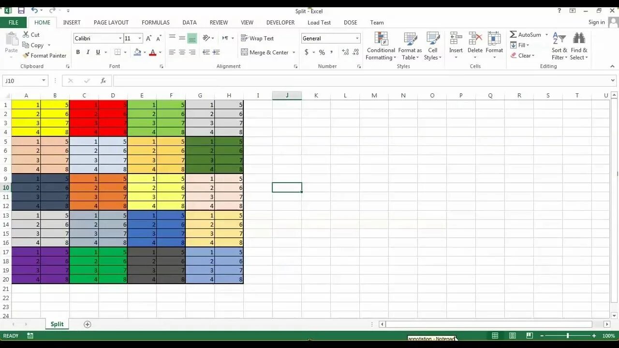Click the Cut scissors icon
The width and height of the screenshot is (619, 348).
click(x=26, y=35)
